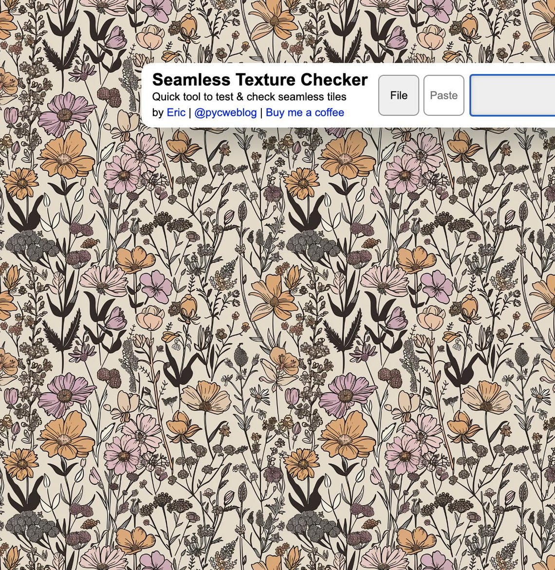Screen dimensions: 555x570
Task: Click the subtitle text about seamless tiles
Action: pyautogui.click(x=250, y=97)
